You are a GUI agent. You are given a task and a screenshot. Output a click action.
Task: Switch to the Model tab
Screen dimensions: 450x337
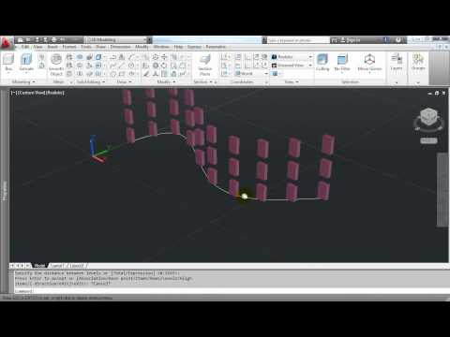click(x=39, y=266)
